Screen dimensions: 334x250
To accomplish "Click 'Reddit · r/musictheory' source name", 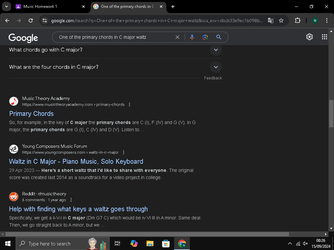I will [44, 194].
